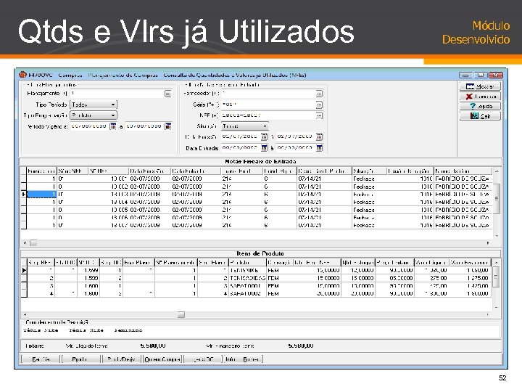
Task: Select the TENISADIDAS product row
Action: click(256, 278)
